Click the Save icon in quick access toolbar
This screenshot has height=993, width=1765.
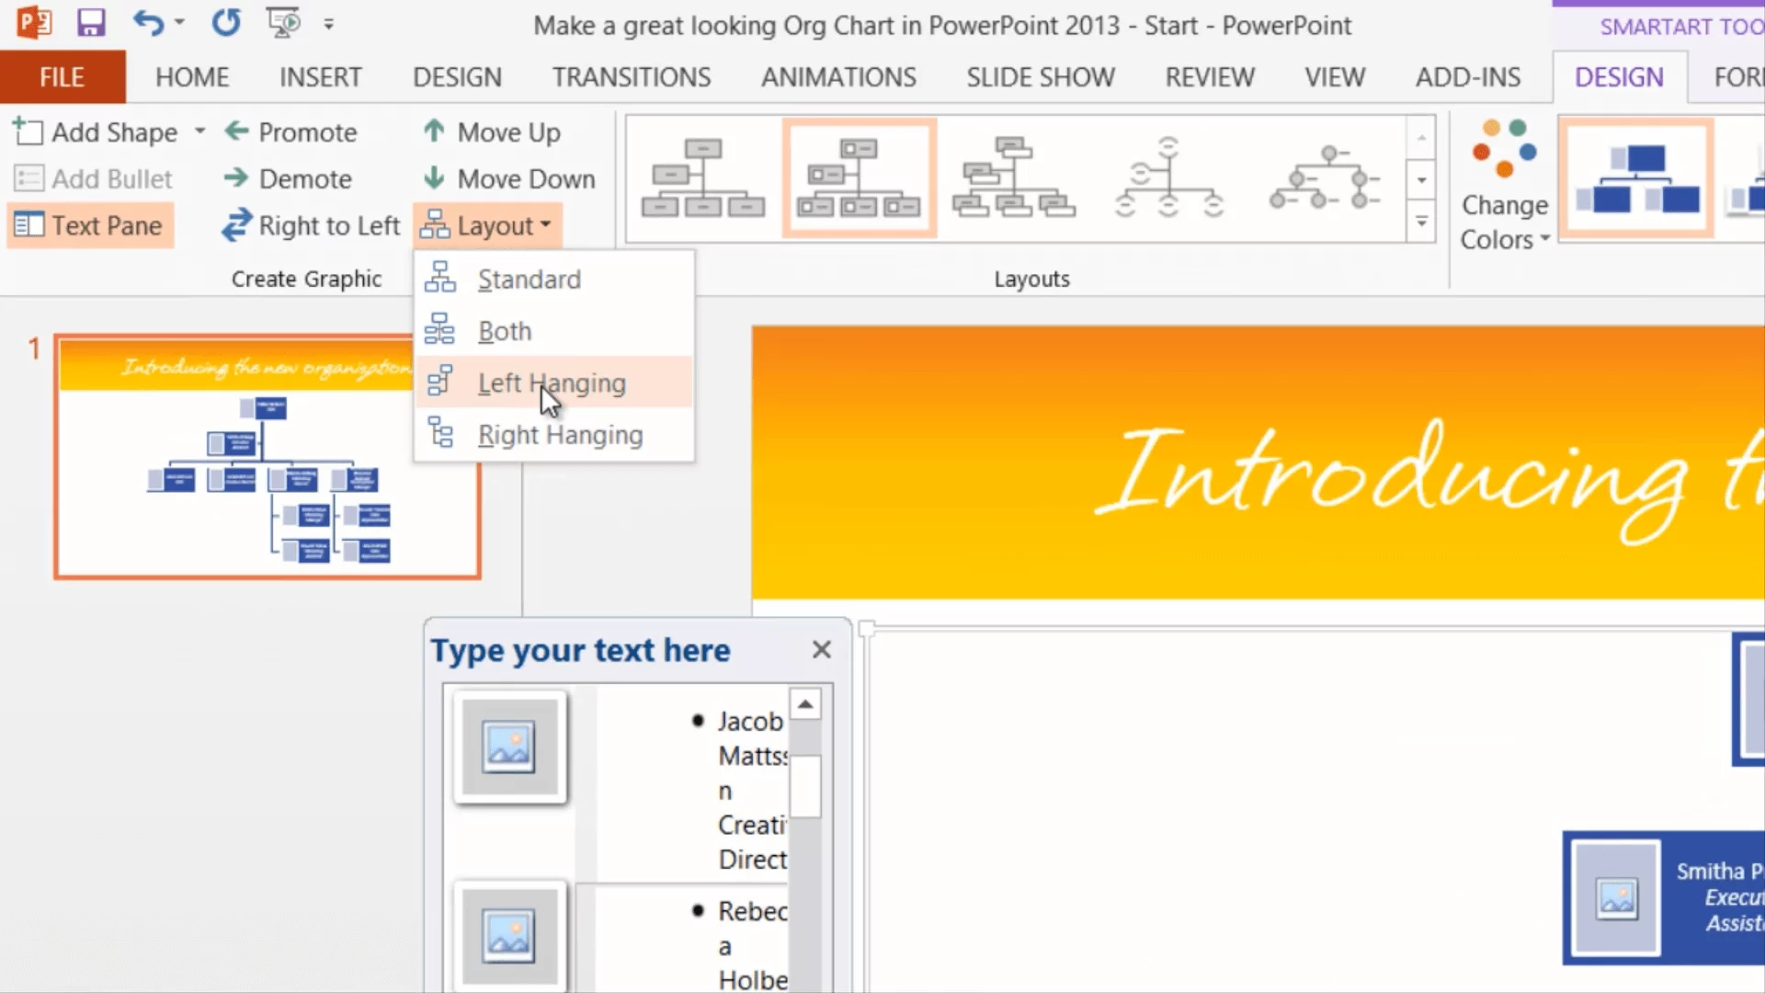(90, 22)
